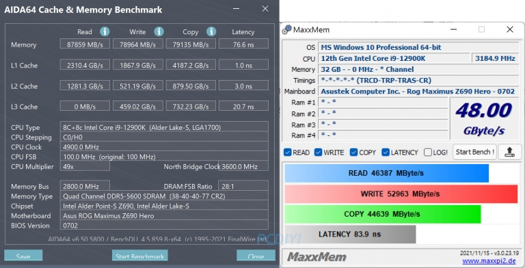Enable the LOG! checkbox in MaxxMem
This screenshot has width=525, height=268.
[x=427, y=152]
